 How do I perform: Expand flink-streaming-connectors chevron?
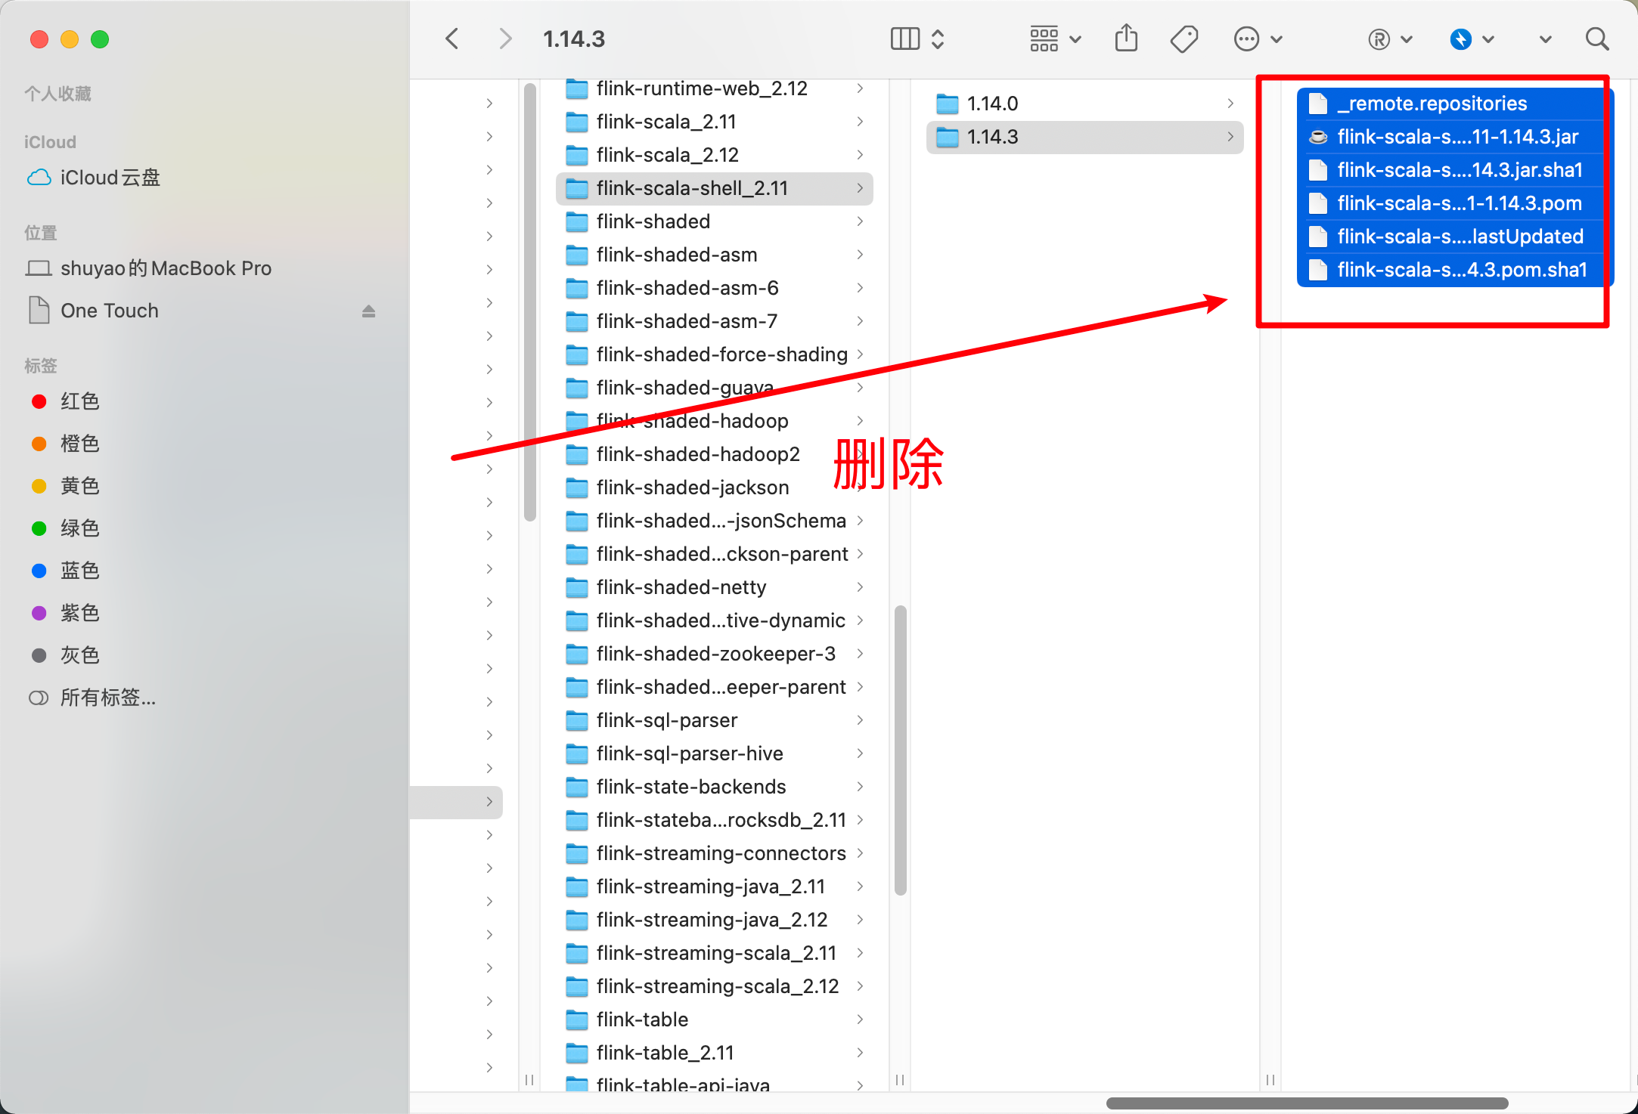tap(860, 853)
